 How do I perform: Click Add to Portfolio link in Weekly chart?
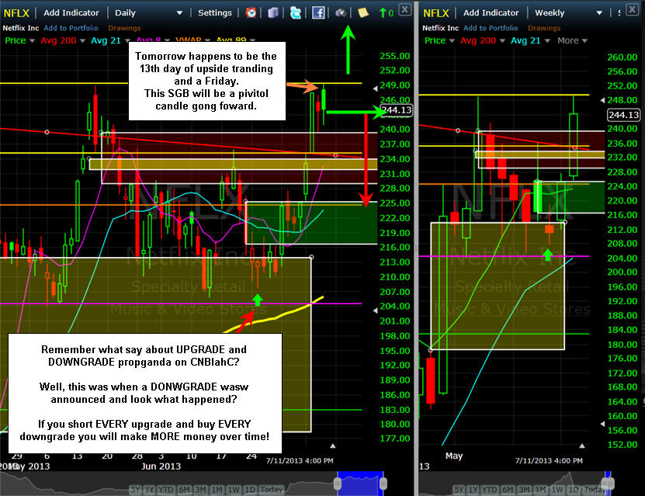pos(491,28)
